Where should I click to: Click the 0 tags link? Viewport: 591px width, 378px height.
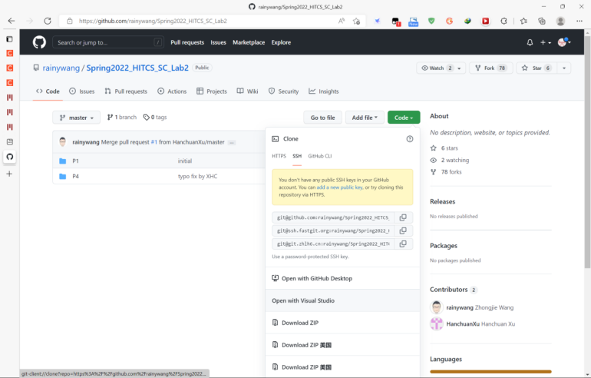(x=155, y=118)
